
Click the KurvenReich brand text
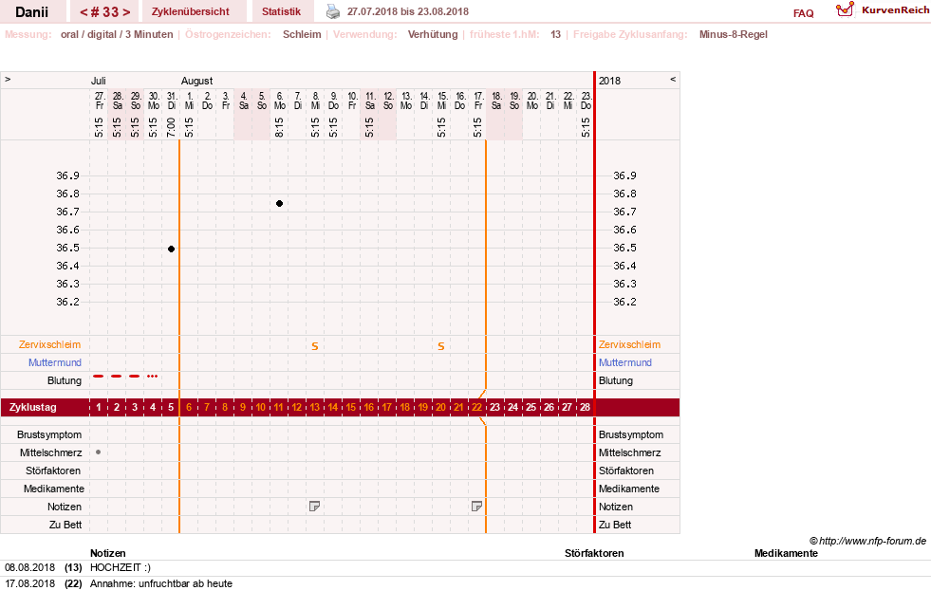[895, 10]
